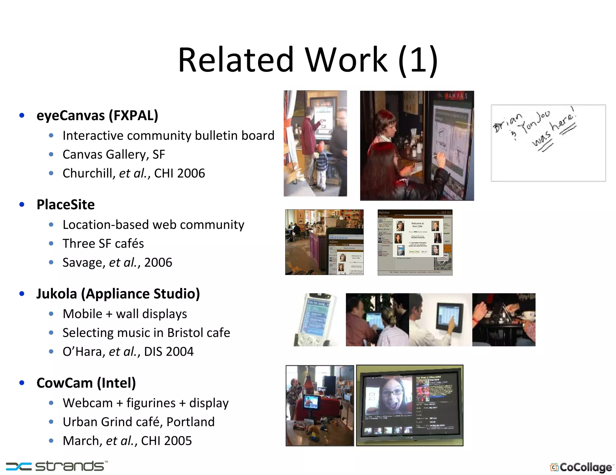
Task: Click the Jukola photo of people at a table display
Action: pyautogui.click(x=377, y=320)
